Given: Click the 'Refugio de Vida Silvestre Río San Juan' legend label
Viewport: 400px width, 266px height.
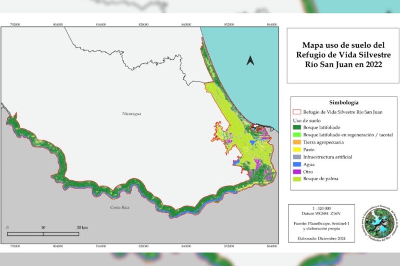Looking at the screenshot, I should click(x=343, y=112).
